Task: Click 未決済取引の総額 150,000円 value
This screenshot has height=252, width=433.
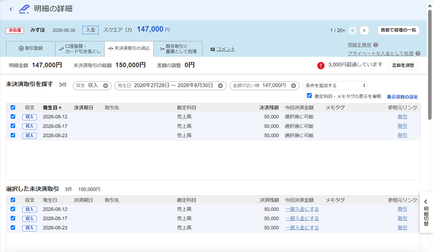Action: (x=130, y=65)
